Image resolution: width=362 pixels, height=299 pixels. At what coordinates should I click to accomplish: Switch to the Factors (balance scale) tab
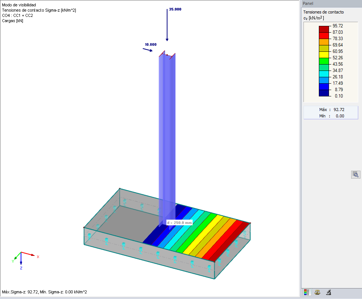pos(317,292)
